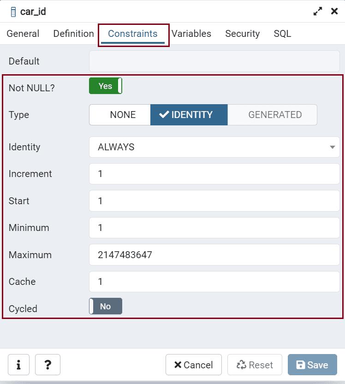Switch to the General tab
This screenshot has height=384, width=345.
coord(23,34)
